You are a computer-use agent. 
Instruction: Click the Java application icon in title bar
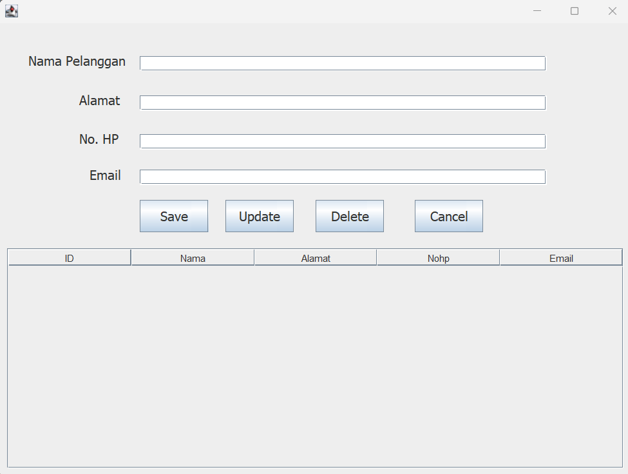[x=11, y=11]
